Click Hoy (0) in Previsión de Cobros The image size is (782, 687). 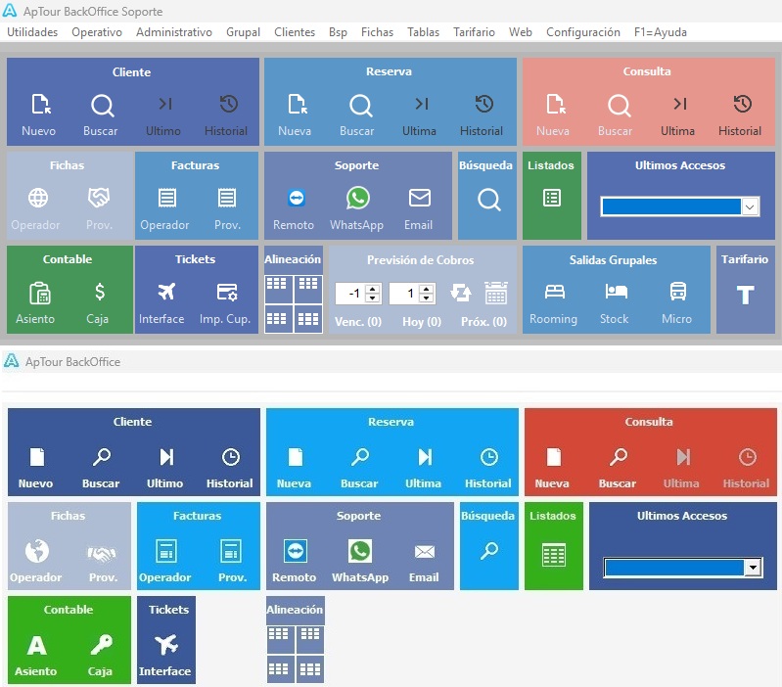[422, 322]
